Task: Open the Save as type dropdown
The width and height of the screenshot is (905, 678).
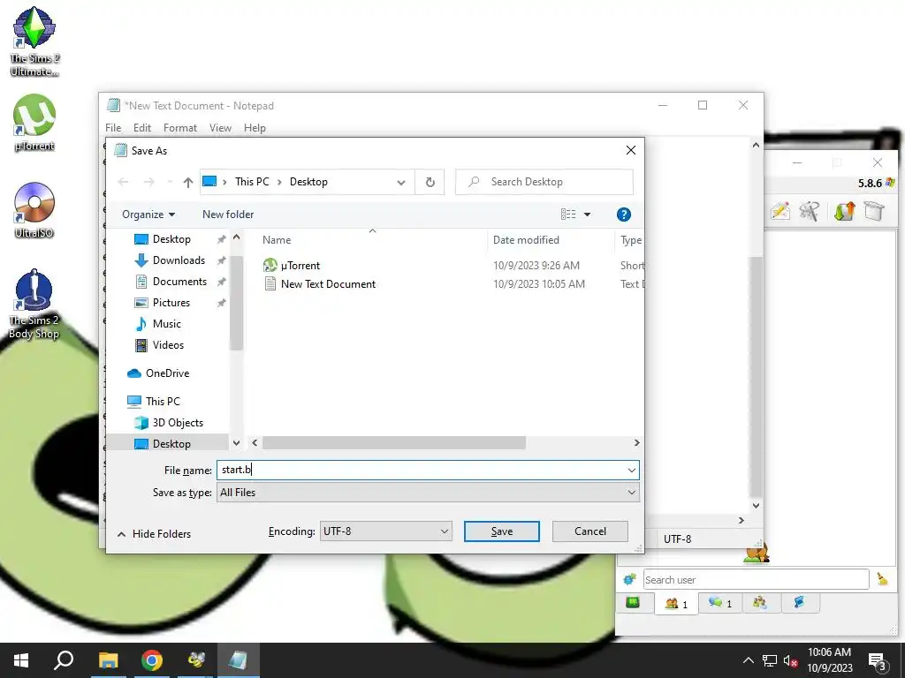Action: click(x=429, y=493)
